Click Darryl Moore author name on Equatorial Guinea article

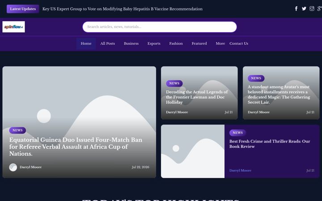click(x=30, y=167)
